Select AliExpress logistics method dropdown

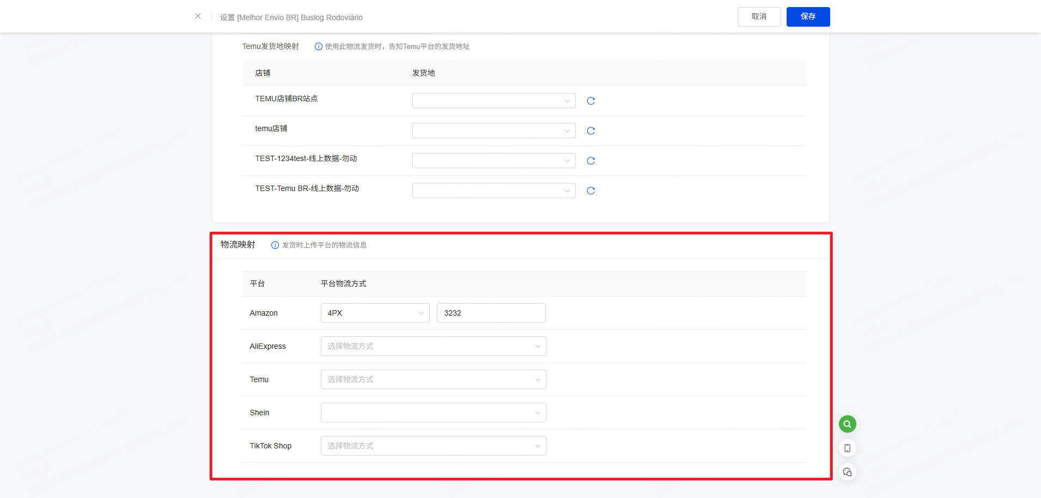[x=433, y=346]
